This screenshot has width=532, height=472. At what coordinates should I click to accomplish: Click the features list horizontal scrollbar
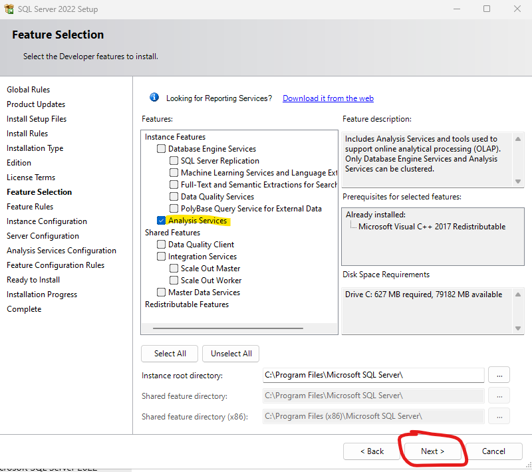point(228,328)
